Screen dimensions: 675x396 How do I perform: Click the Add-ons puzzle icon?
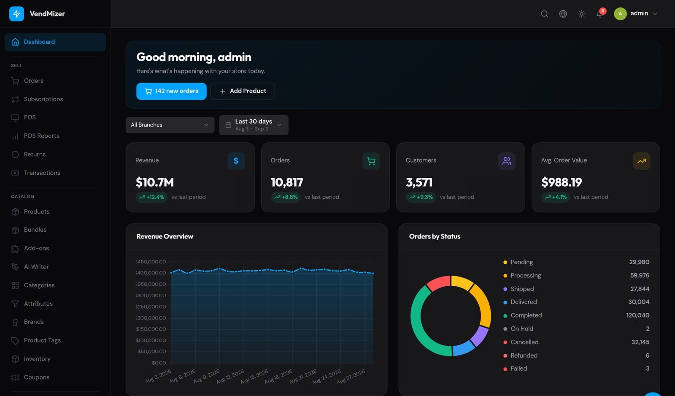coord(15,248)
